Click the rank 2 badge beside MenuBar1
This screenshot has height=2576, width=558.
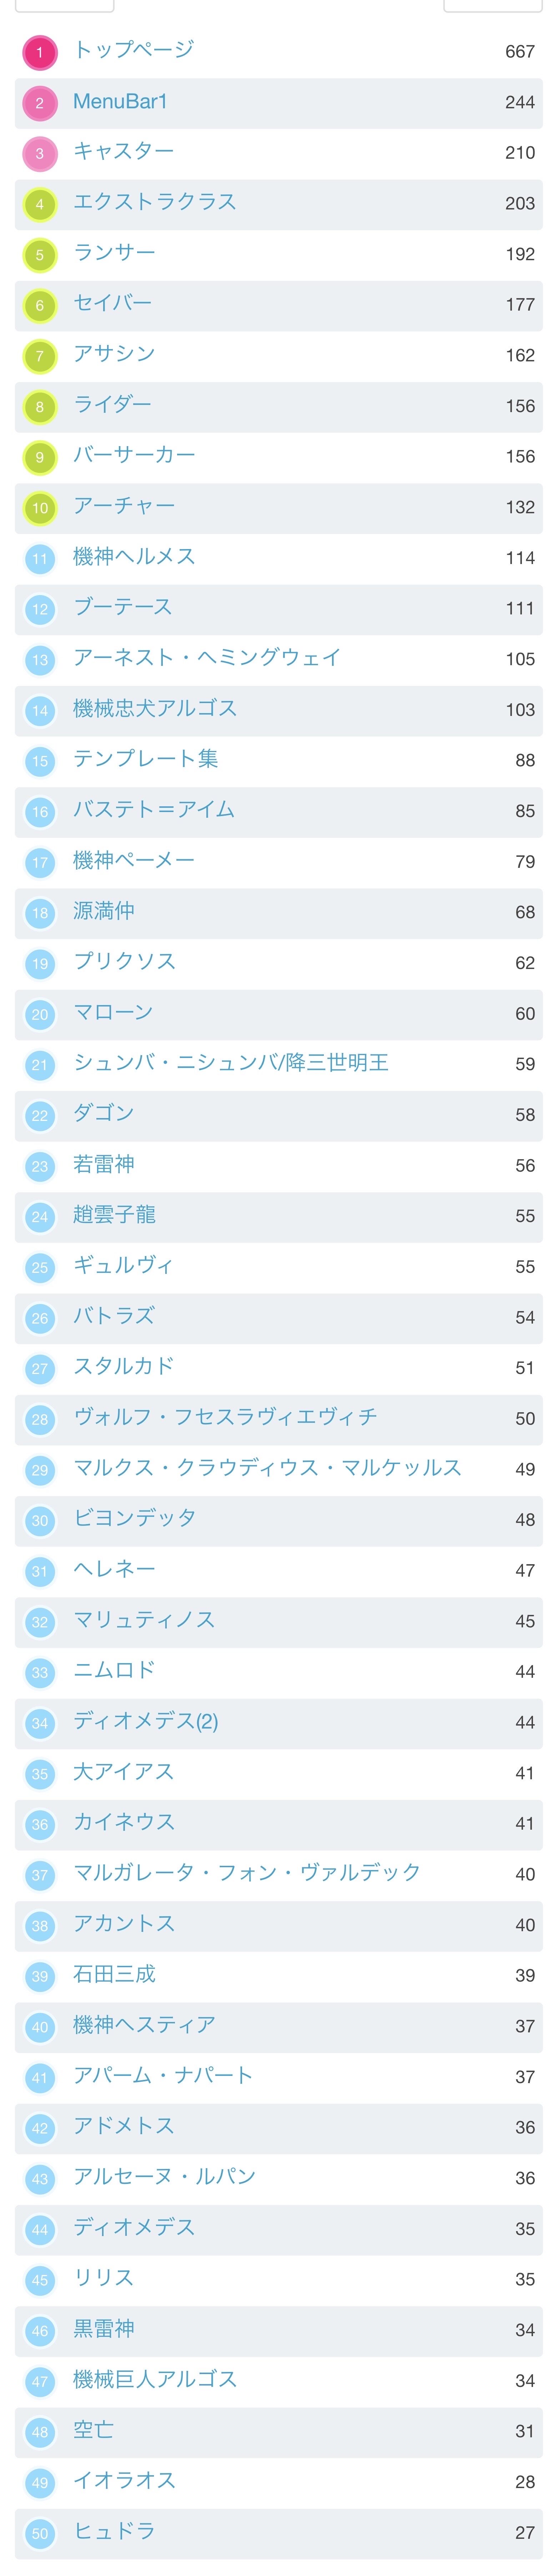pyautogui.click(x=40, y=103)
